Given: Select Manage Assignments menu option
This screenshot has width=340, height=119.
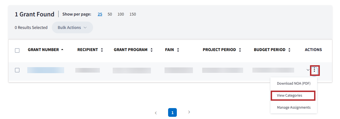Looking at the screenshot, I should tap(294, 108).
